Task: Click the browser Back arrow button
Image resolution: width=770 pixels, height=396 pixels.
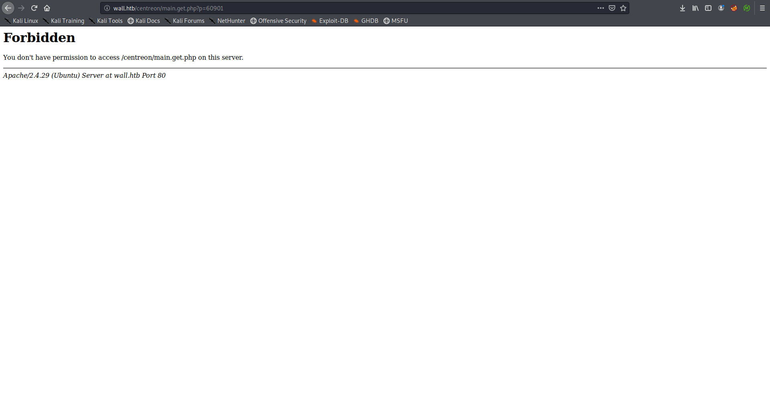Action: pyautogui.click(x=8, y=8)
